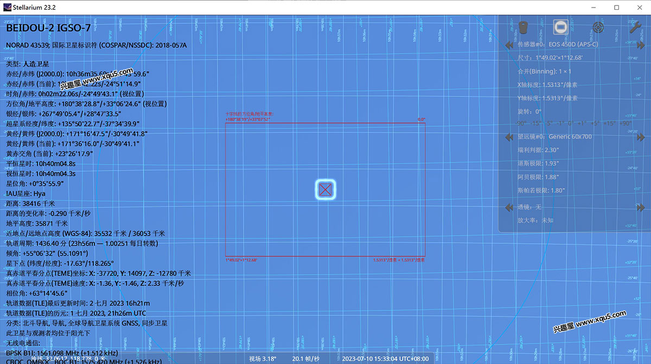Screen dimensions: 651x364
Task: Click the selected satellite marker at center
Action: pyautogui.click(x=325, y=189)
